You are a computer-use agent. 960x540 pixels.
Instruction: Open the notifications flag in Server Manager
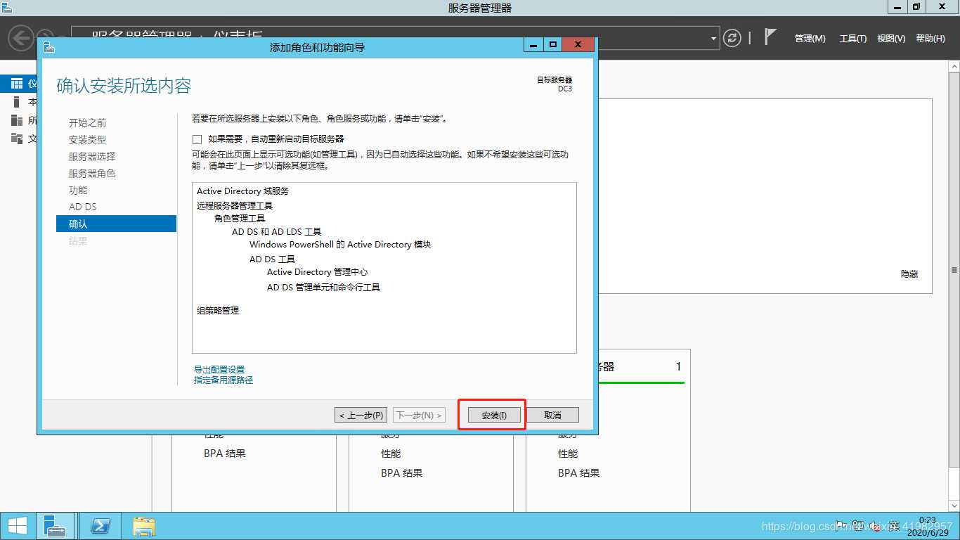tap(770, 37)
